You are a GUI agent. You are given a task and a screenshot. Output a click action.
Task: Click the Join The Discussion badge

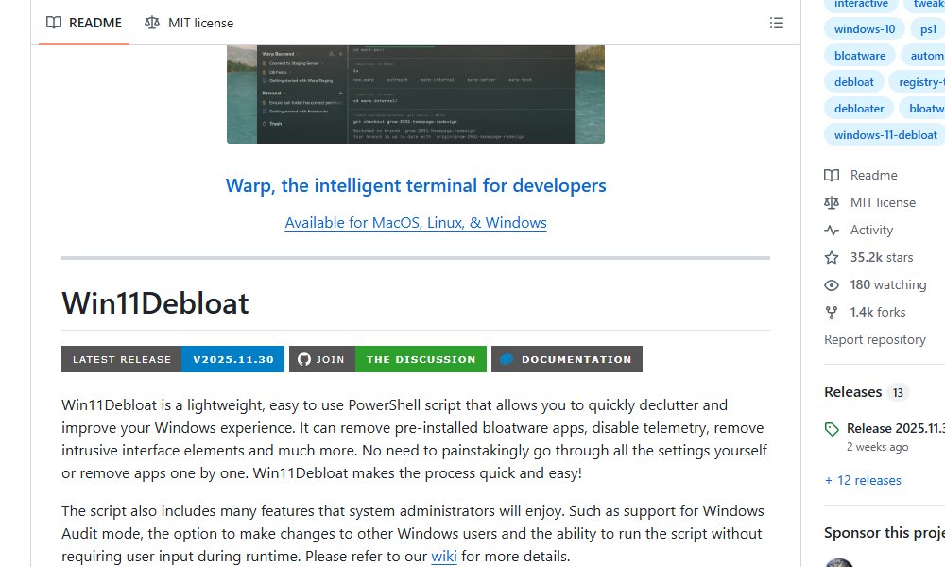[387, 359]
